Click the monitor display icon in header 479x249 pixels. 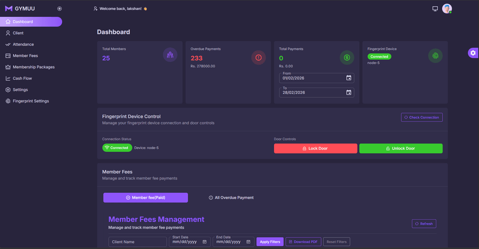[x=435, y=9]
